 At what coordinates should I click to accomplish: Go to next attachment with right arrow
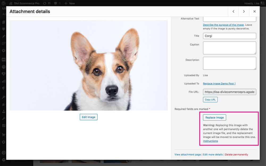click(x=244, y=12)
